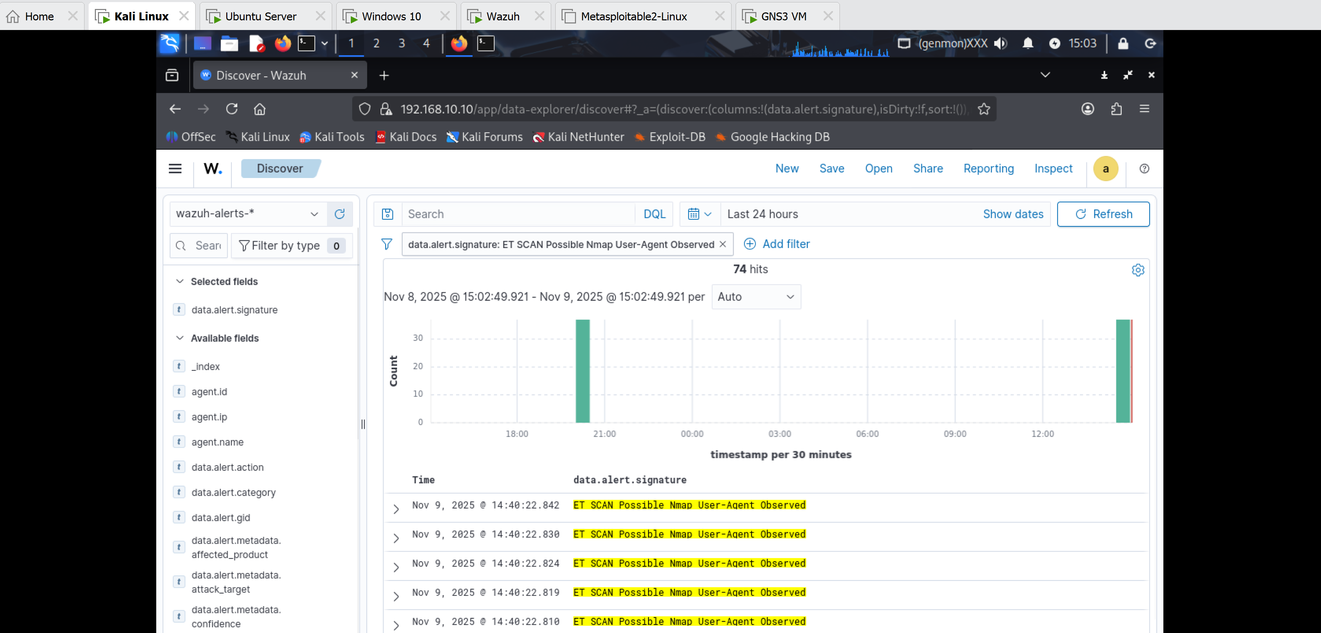Bookmark the page via the star icon
The height and width of the screenshot is (633, 1321).
point(984,109)
